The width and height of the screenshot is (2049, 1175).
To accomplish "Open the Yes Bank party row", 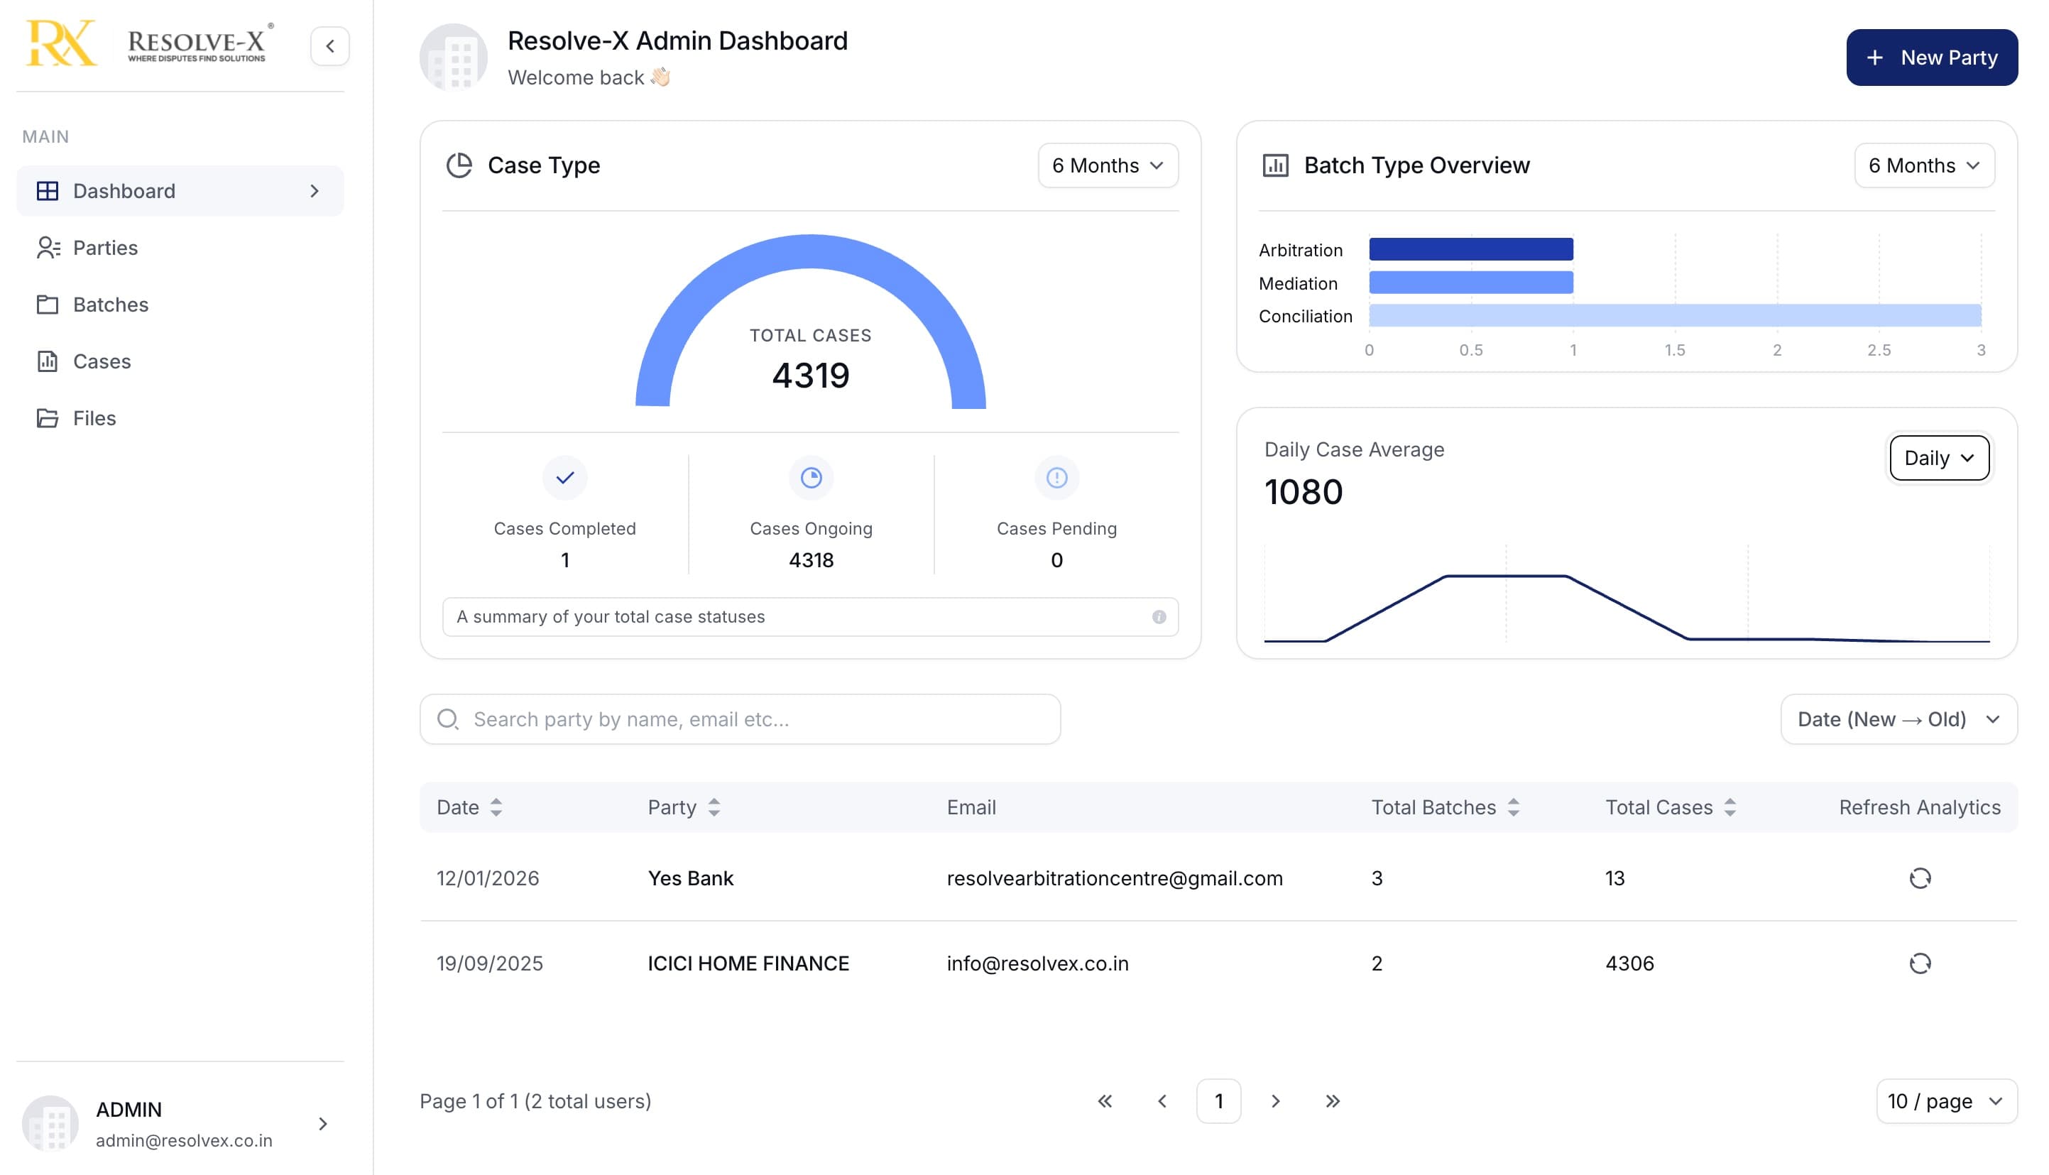I will [1218, 878].
